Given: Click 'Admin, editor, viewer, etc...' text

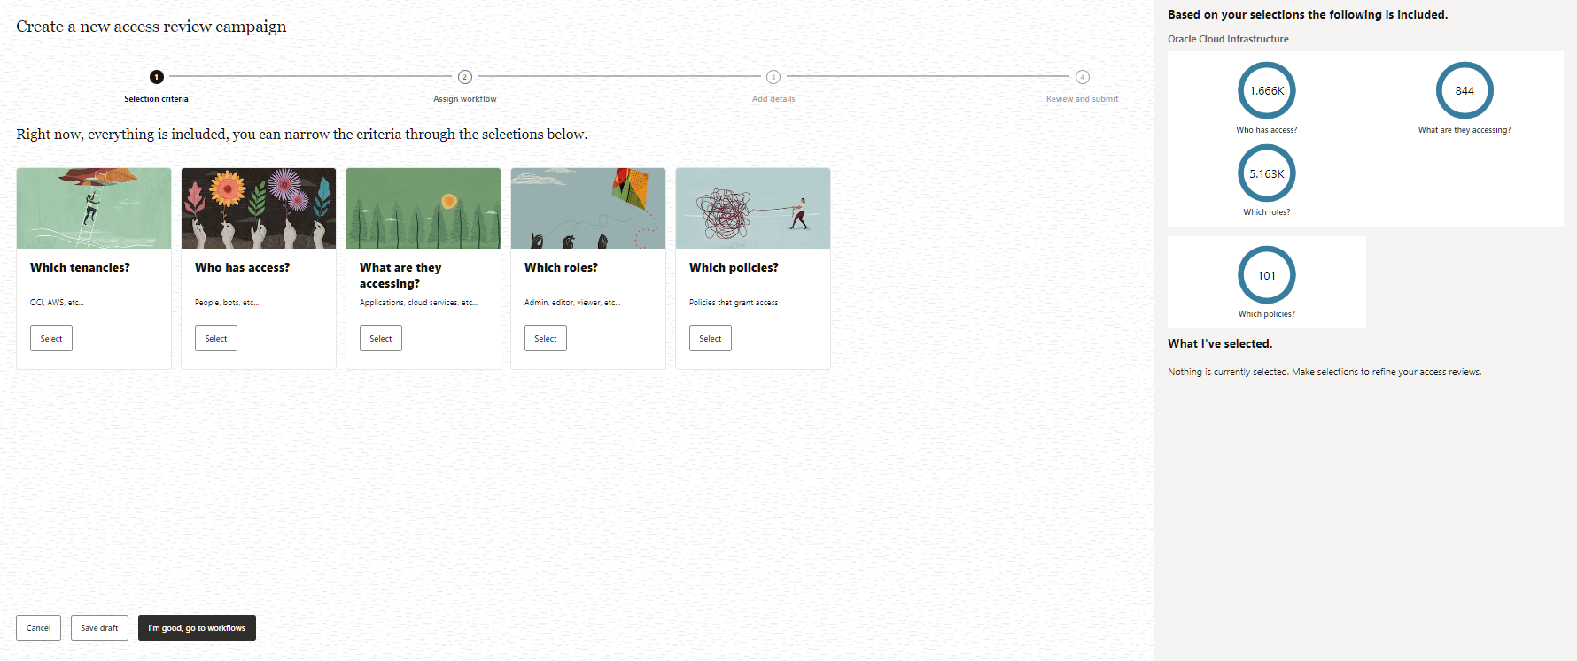Looking at the screenshot, I should (x=572, y=303).
